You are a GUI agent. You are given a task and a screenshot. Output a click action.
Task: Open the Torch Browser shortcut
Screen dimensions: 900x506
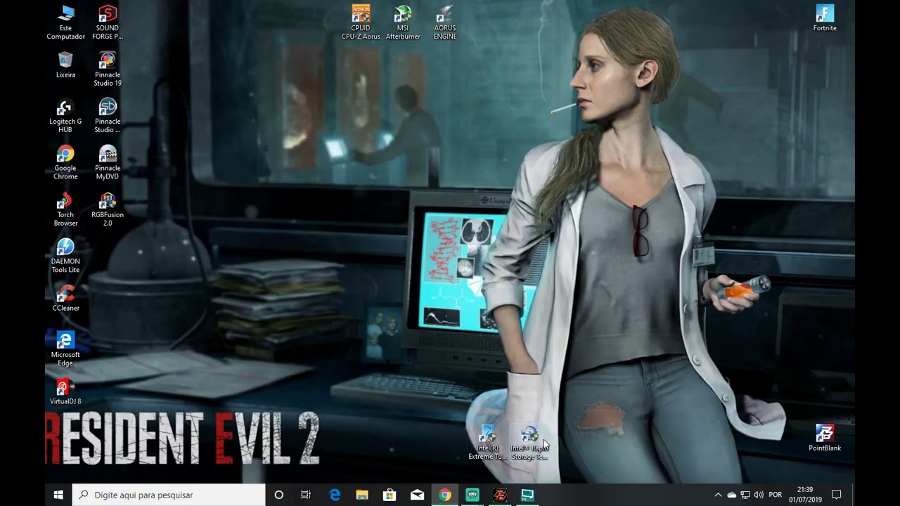tap(65, 209)
